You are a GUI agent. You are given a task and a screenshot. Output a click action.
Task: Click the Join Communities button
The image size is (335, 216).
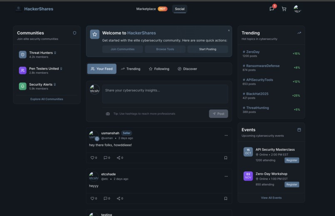[123, 49]
